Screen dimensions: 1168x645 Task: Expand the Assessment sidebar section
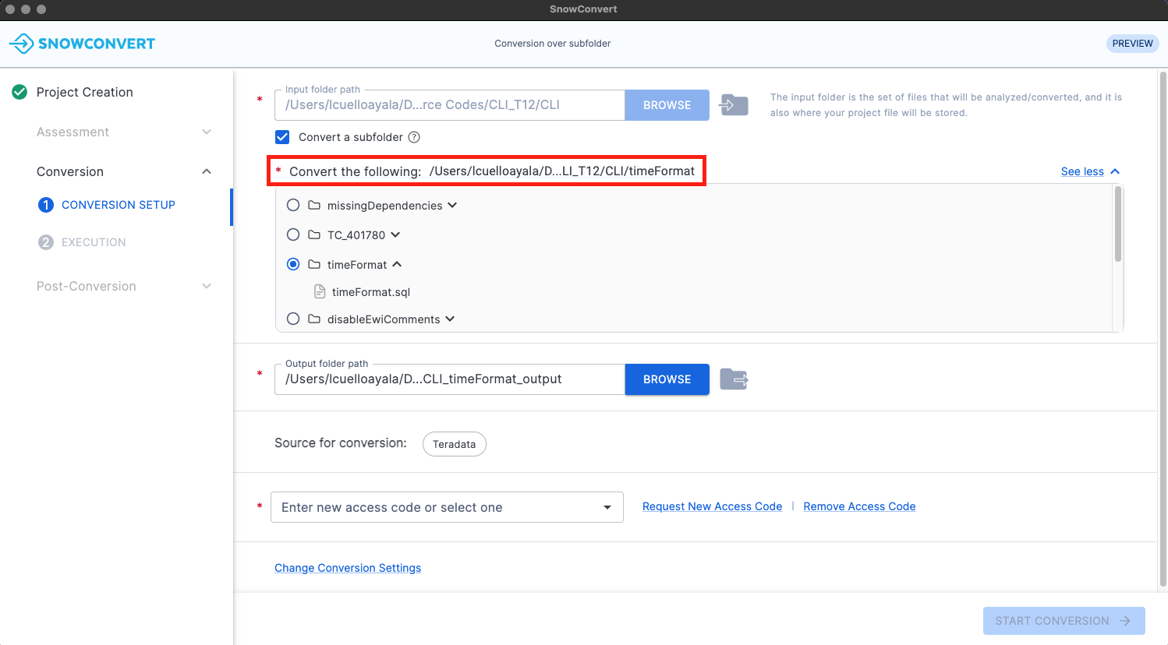(x=207, y=132)
